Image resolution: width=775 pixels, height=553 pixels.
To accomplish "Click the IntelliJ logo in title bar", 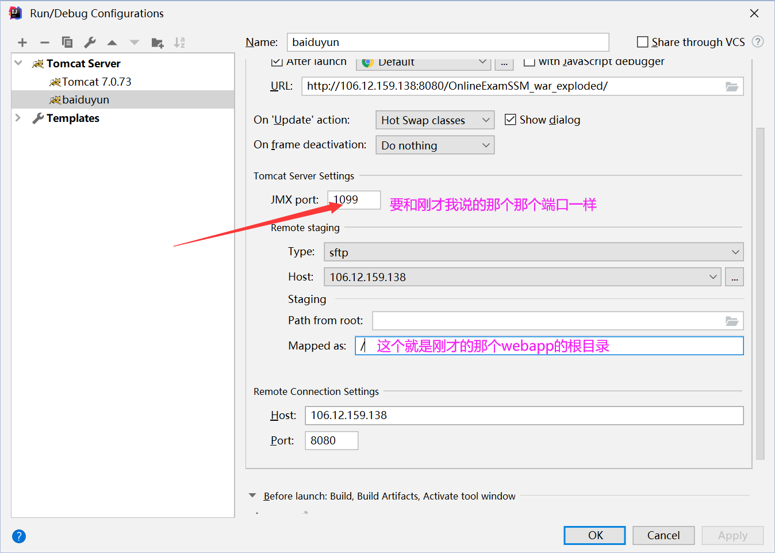I will tap(16, 13).
